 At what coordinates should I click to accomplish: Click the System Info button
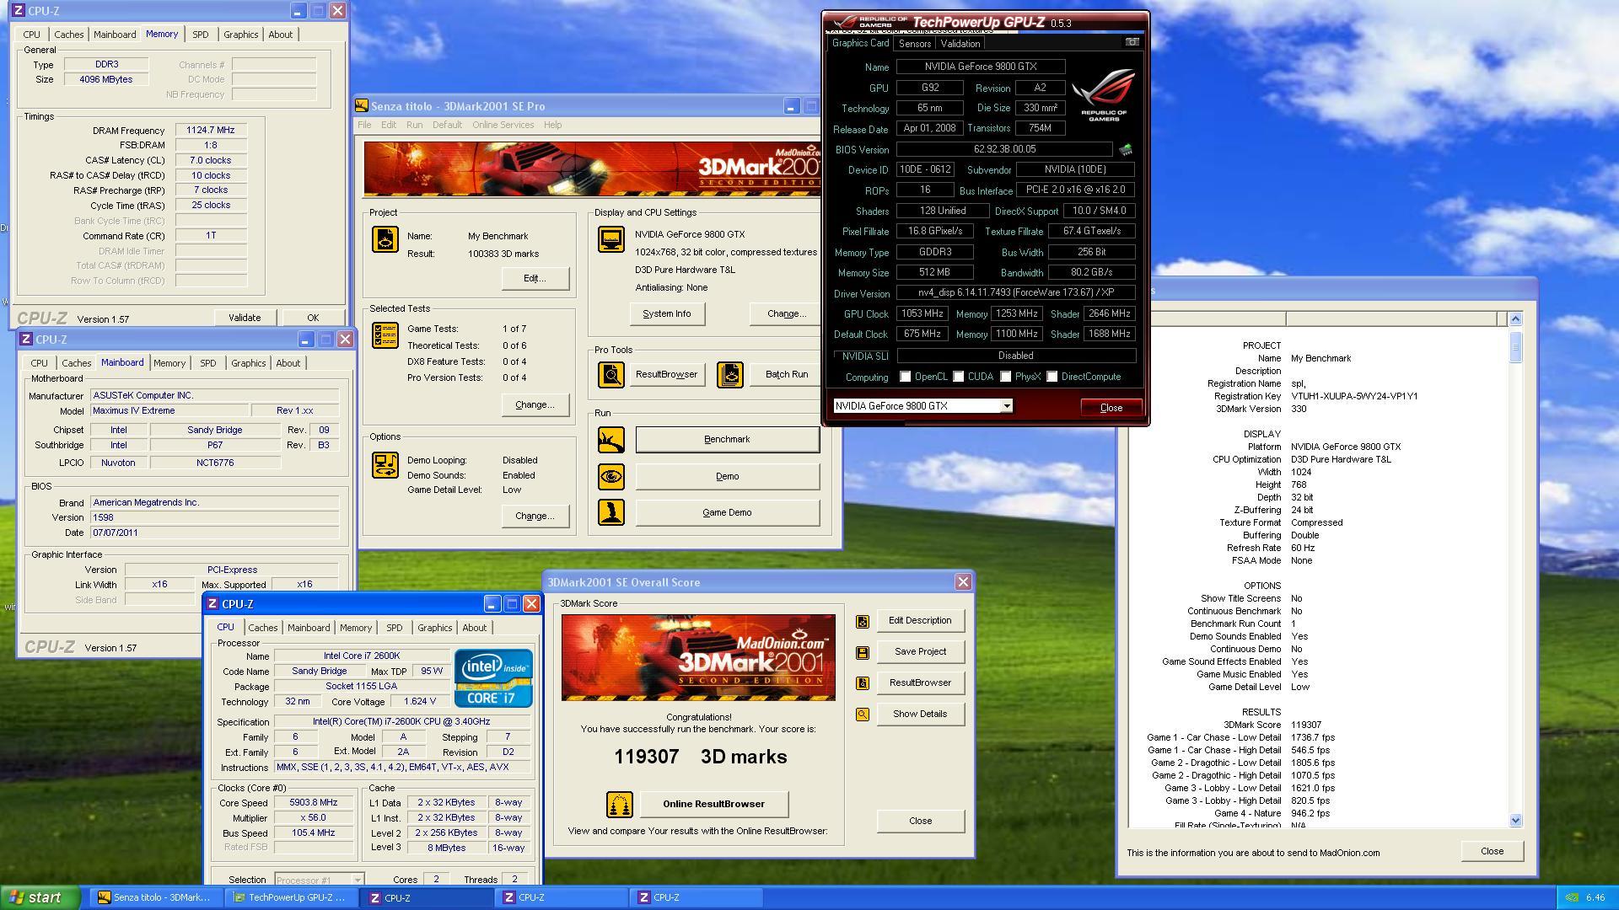coord(666,313)
